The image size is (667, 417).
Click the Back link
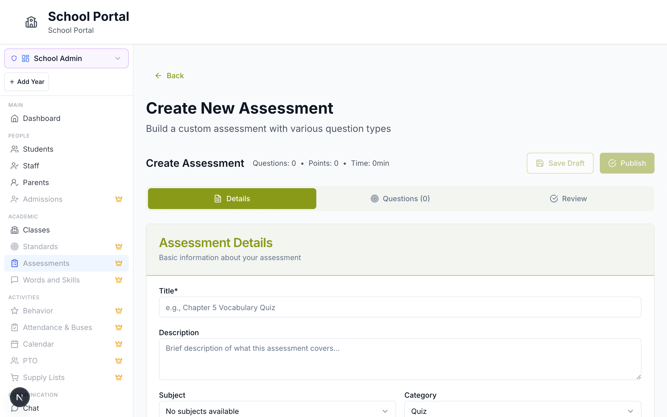169,75
